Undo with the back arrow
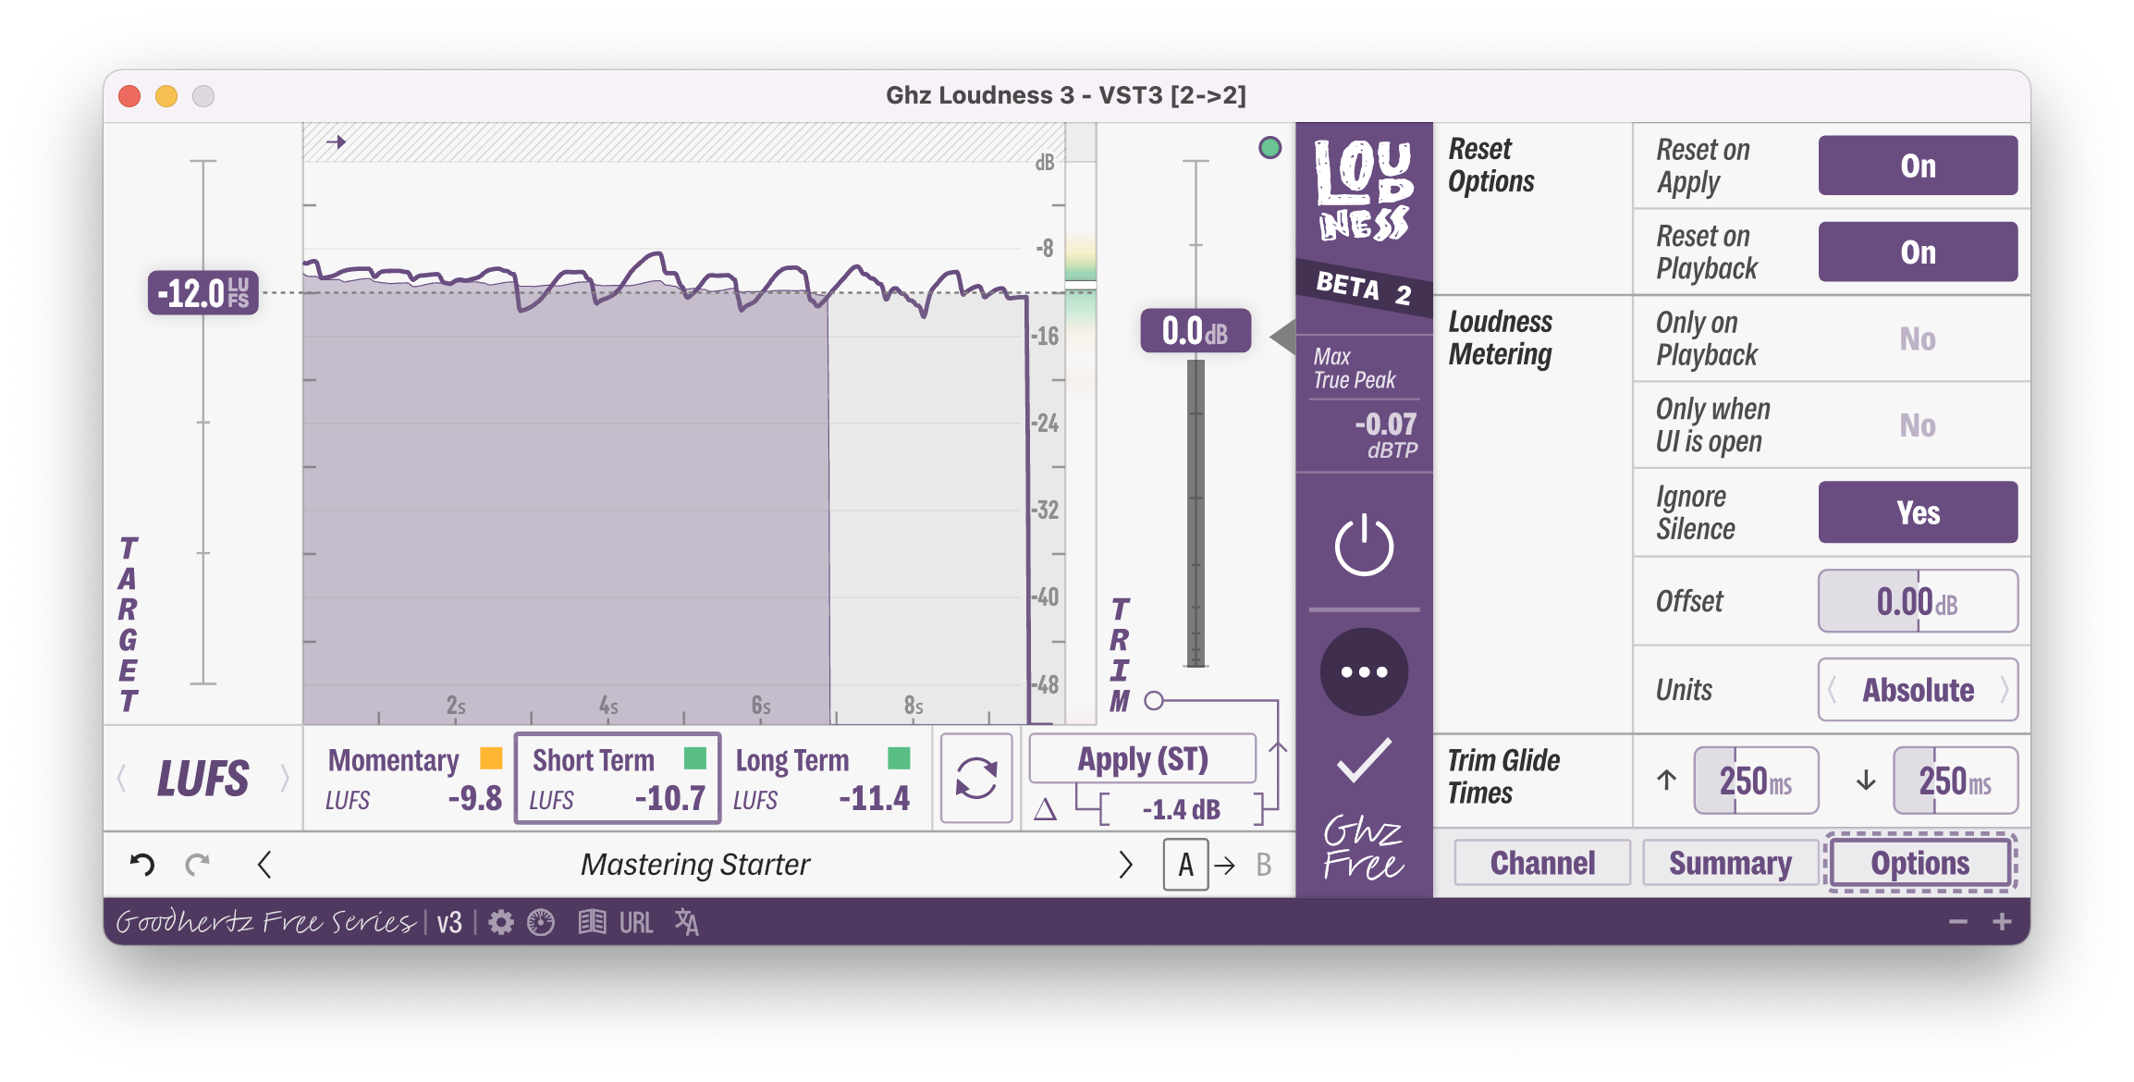This screenshot has width=2134, height=1082. (141, 864)
